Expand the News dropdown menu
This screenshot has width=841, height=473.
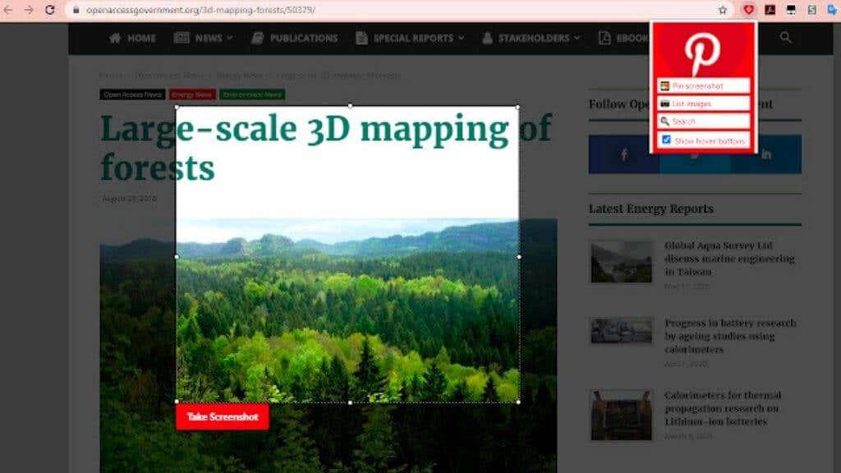204,38
